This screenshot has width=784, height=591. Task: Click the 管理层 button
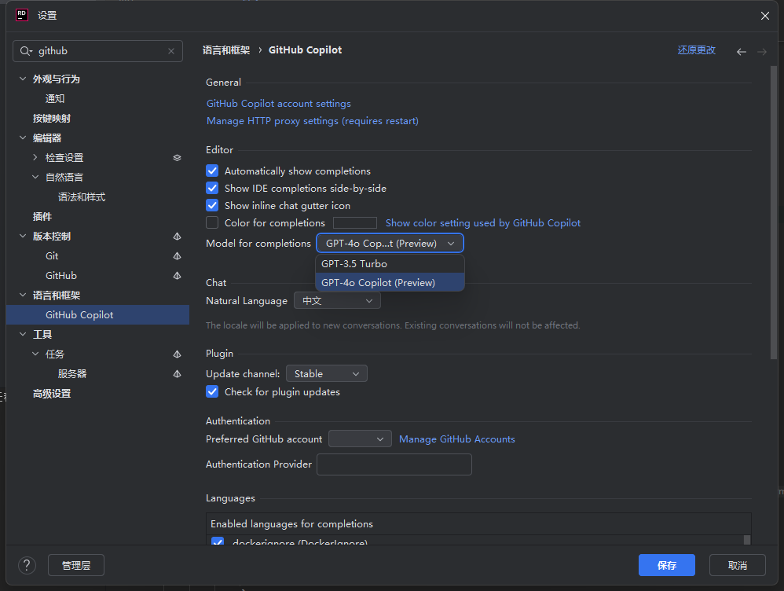[x=76, y=566]
